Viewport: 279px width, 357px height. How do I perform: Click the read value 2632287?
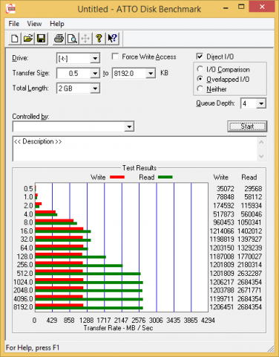point(249,273)
